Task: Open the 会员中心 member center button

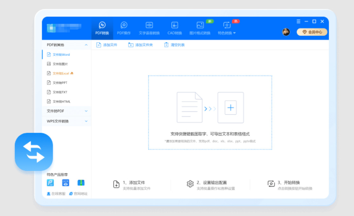Action: (312, 32)
